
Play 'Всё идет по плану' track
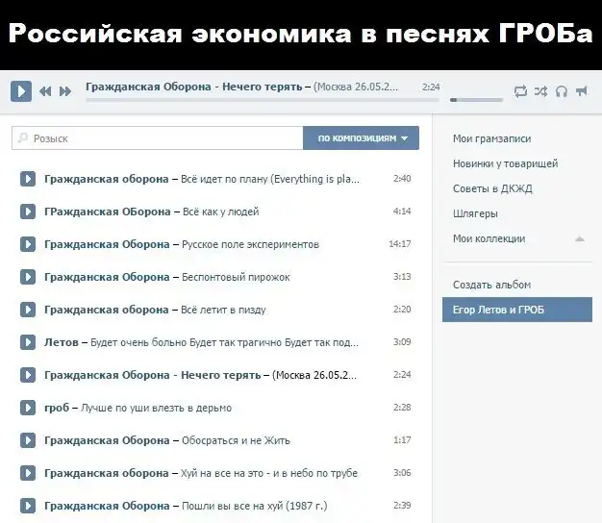click(x=28, y=179)
